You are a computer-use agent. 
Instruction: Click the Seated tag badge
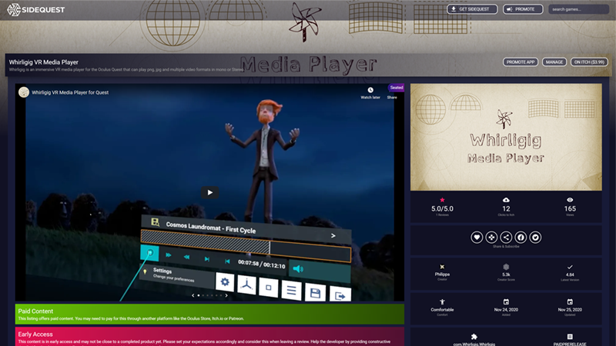coord(396,88)
